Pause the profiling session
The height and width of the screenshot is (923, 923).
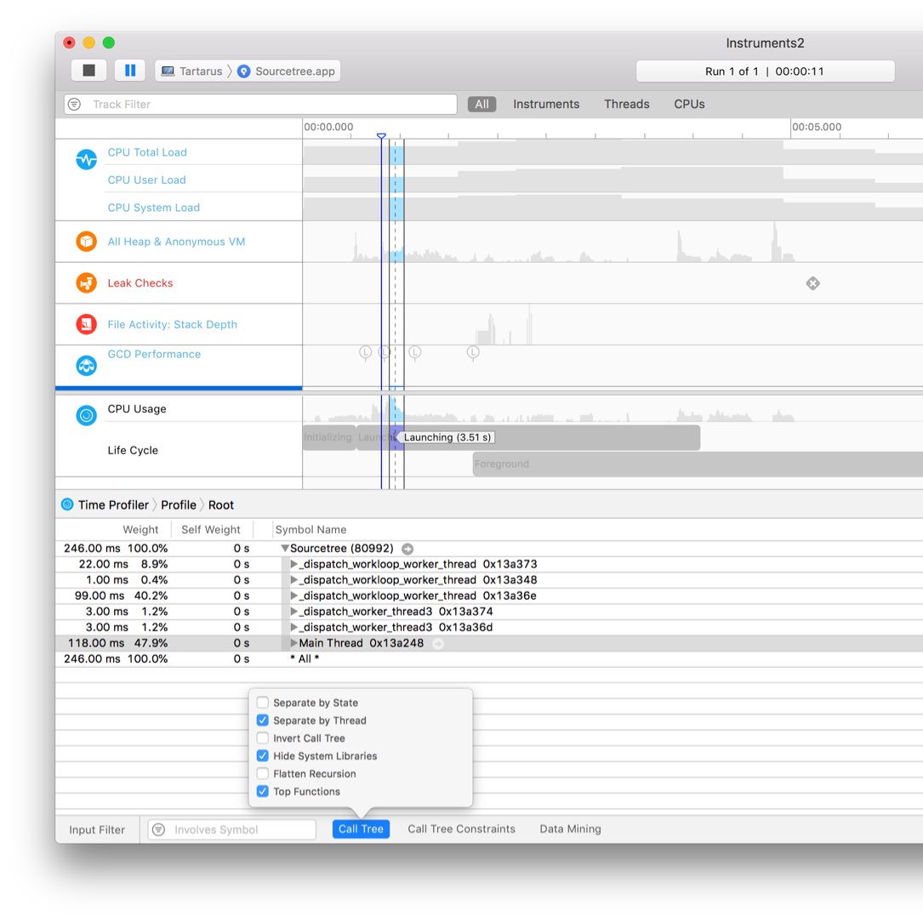[130, 71]
